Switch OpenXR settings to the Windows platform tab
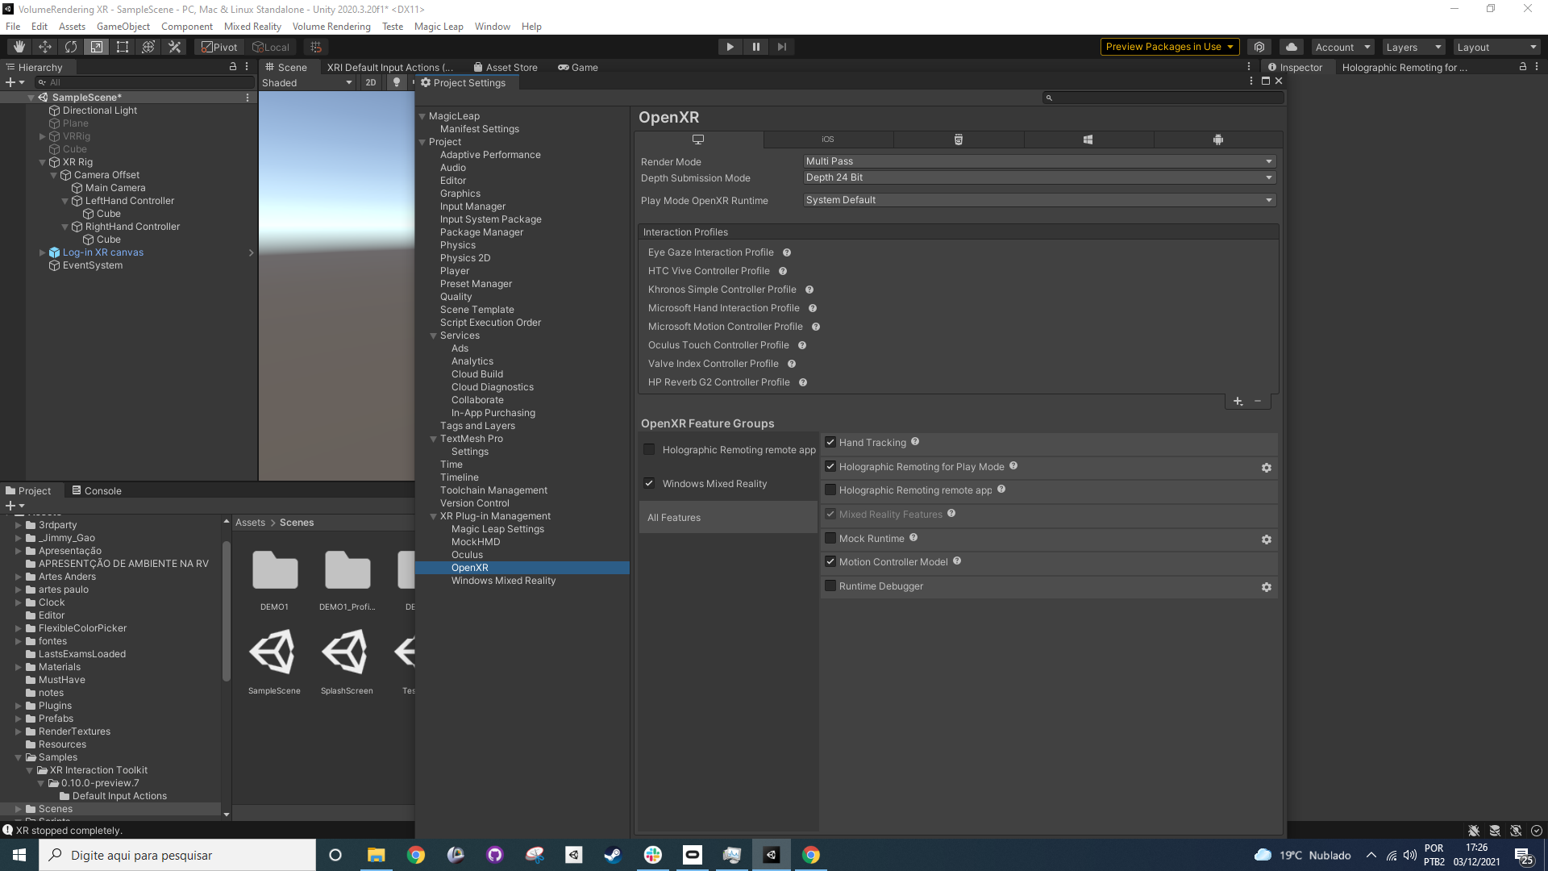The height and width of the screenshot is (871, 1548). click(x=1088, y=139)
